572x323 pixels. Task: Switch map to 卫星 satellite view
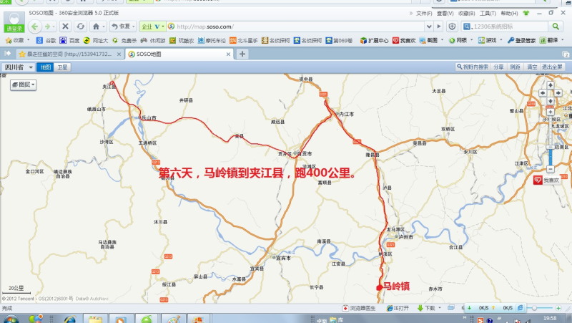click(63, 67)
